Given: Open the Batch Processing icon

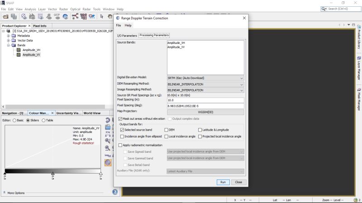Looking at the screenshot, I should tap(84, 16).
